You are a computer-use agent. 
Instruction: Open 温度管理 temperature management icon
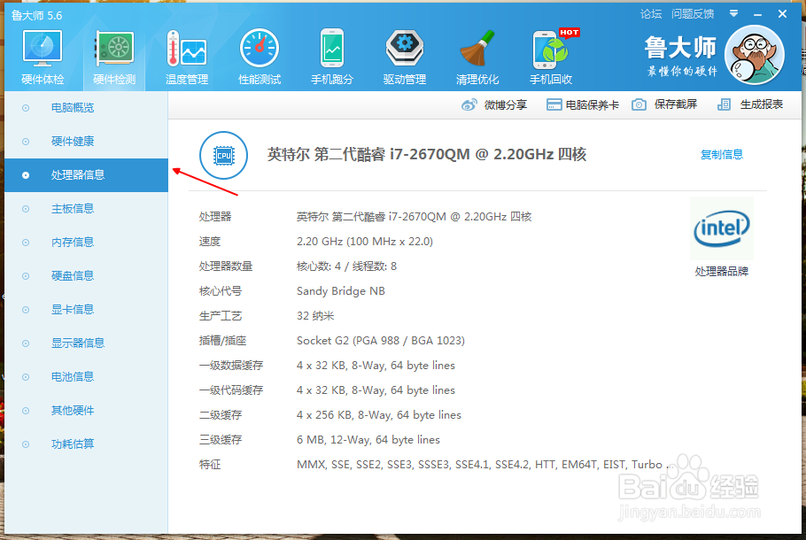[x=187, y=49]
